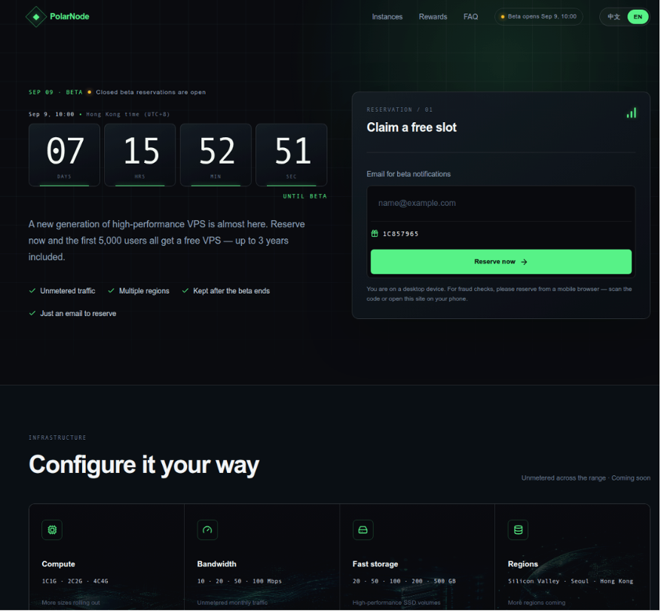Click the Reserve now button

pos(500,262)
